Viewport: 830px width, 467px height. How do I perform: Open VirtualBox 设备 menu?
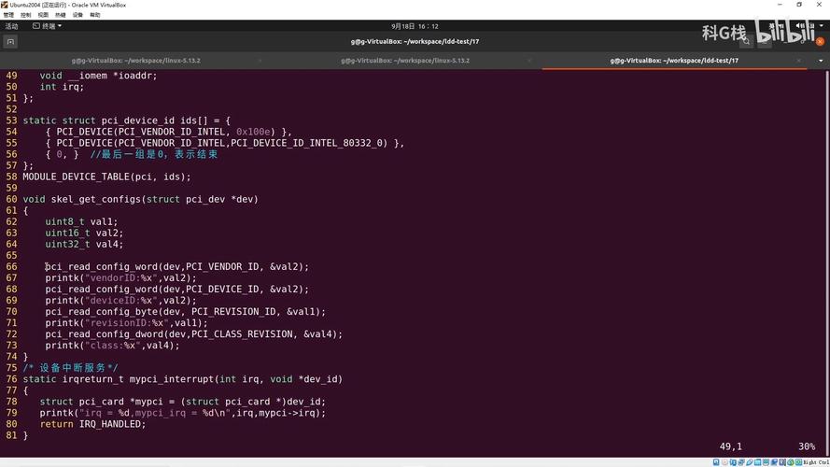(77, 15)
